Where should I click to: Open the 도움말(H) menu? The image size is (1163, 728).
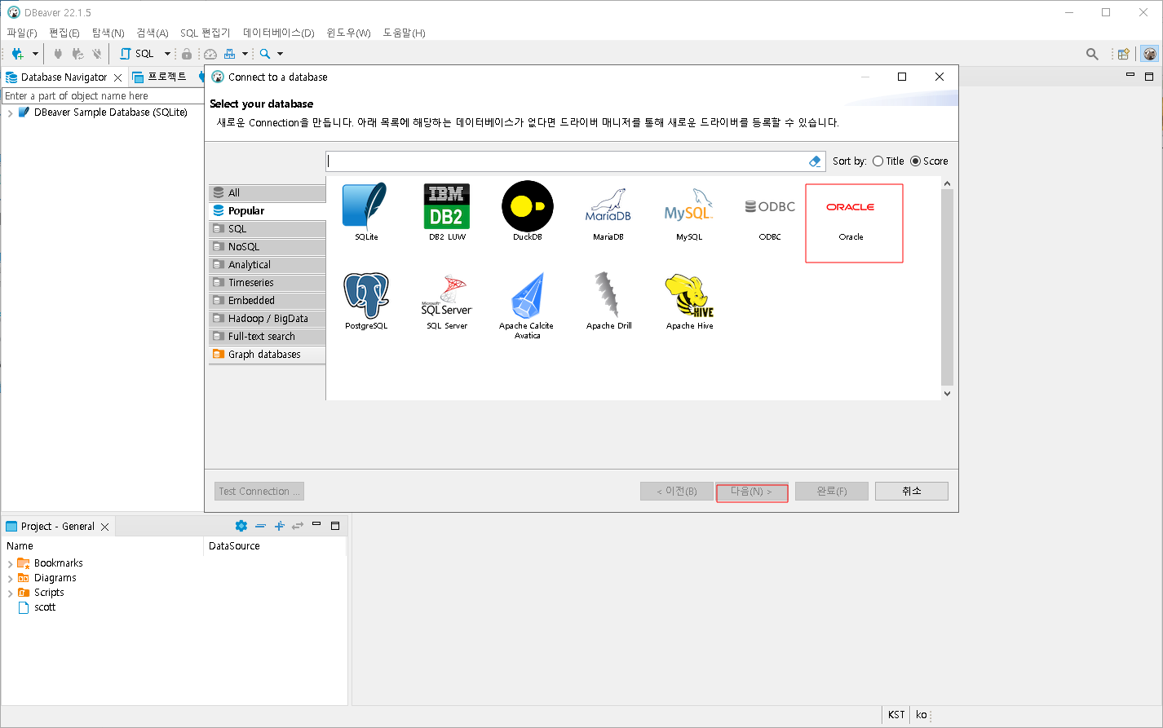tap(404, 33)
